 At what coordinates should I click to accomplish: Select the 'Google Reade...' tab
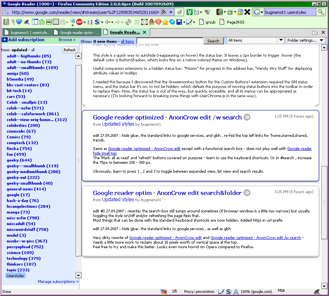[125, 32]
